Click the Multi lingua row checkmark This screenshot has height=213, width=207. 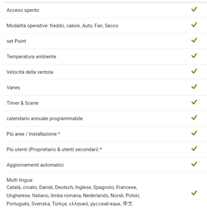click(x=194, y=193)
